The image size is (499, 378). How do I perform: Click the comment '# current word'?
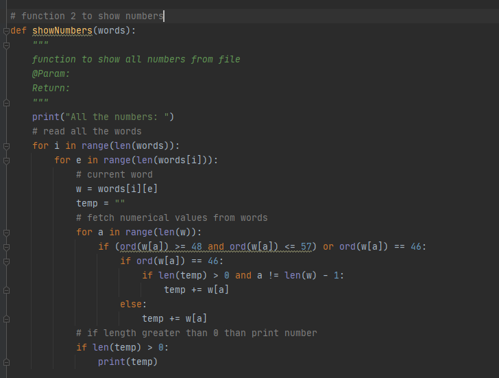pyautogui.click(x=114, y=174)
